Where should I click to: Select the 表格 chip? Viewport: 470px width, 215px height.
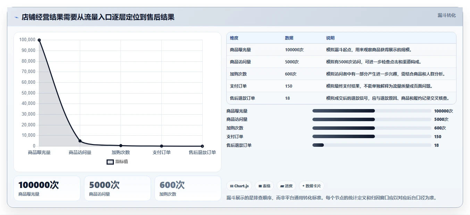click(264, 186)
